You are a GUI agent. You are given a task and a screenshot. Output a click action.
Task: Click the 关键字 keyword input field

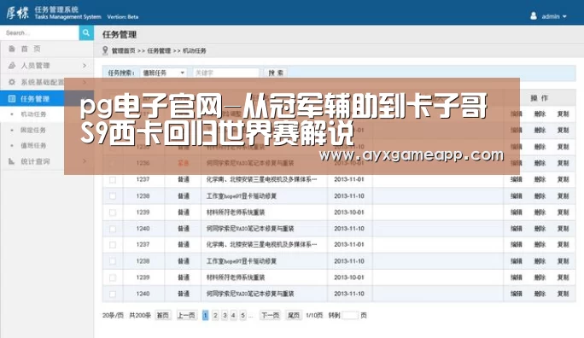[226, 73]
